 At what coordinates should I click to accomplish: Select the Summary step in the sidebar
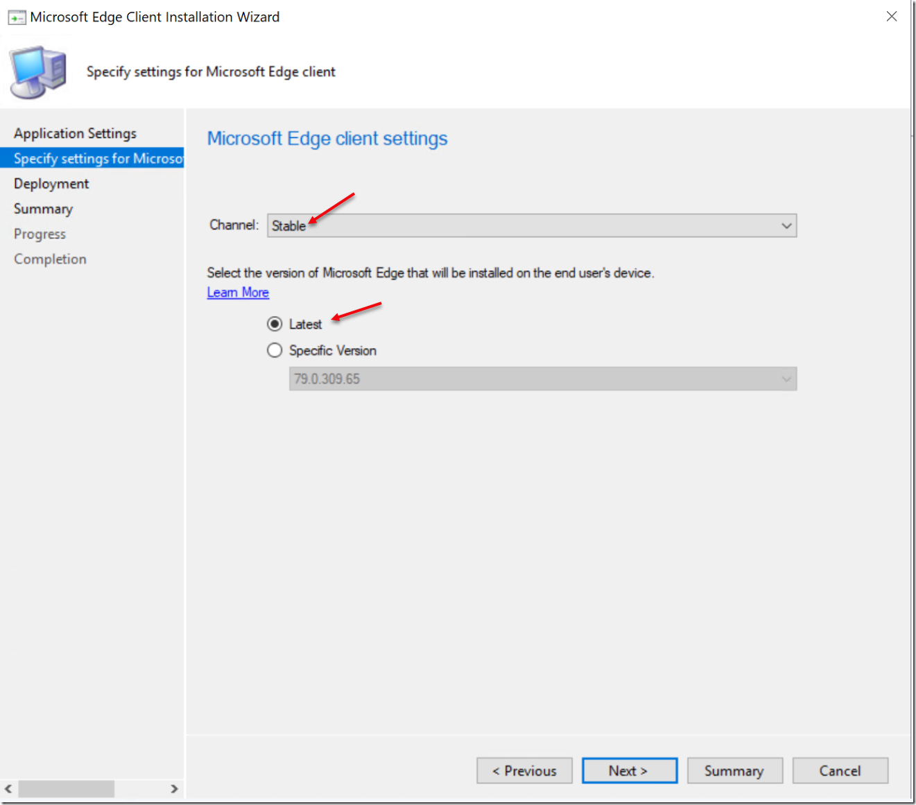click(43, 208)
